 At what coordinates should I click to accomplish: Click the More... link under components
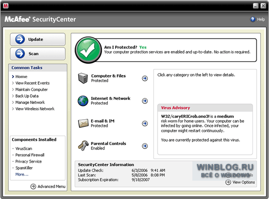tap(22, 174)
